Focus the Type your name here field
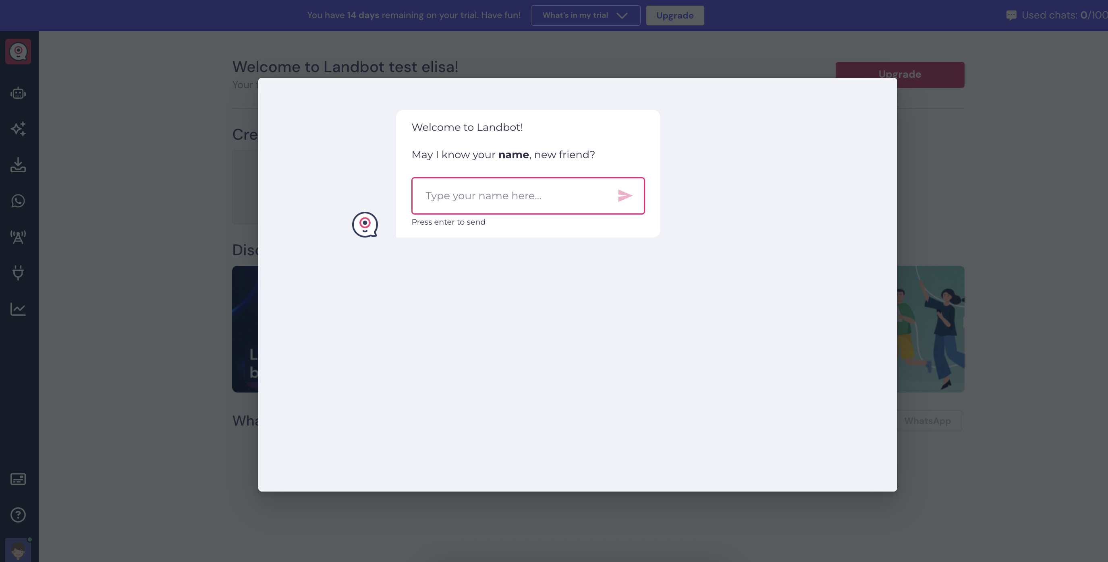Screen dimensions: 1108x562 (528, 196)
